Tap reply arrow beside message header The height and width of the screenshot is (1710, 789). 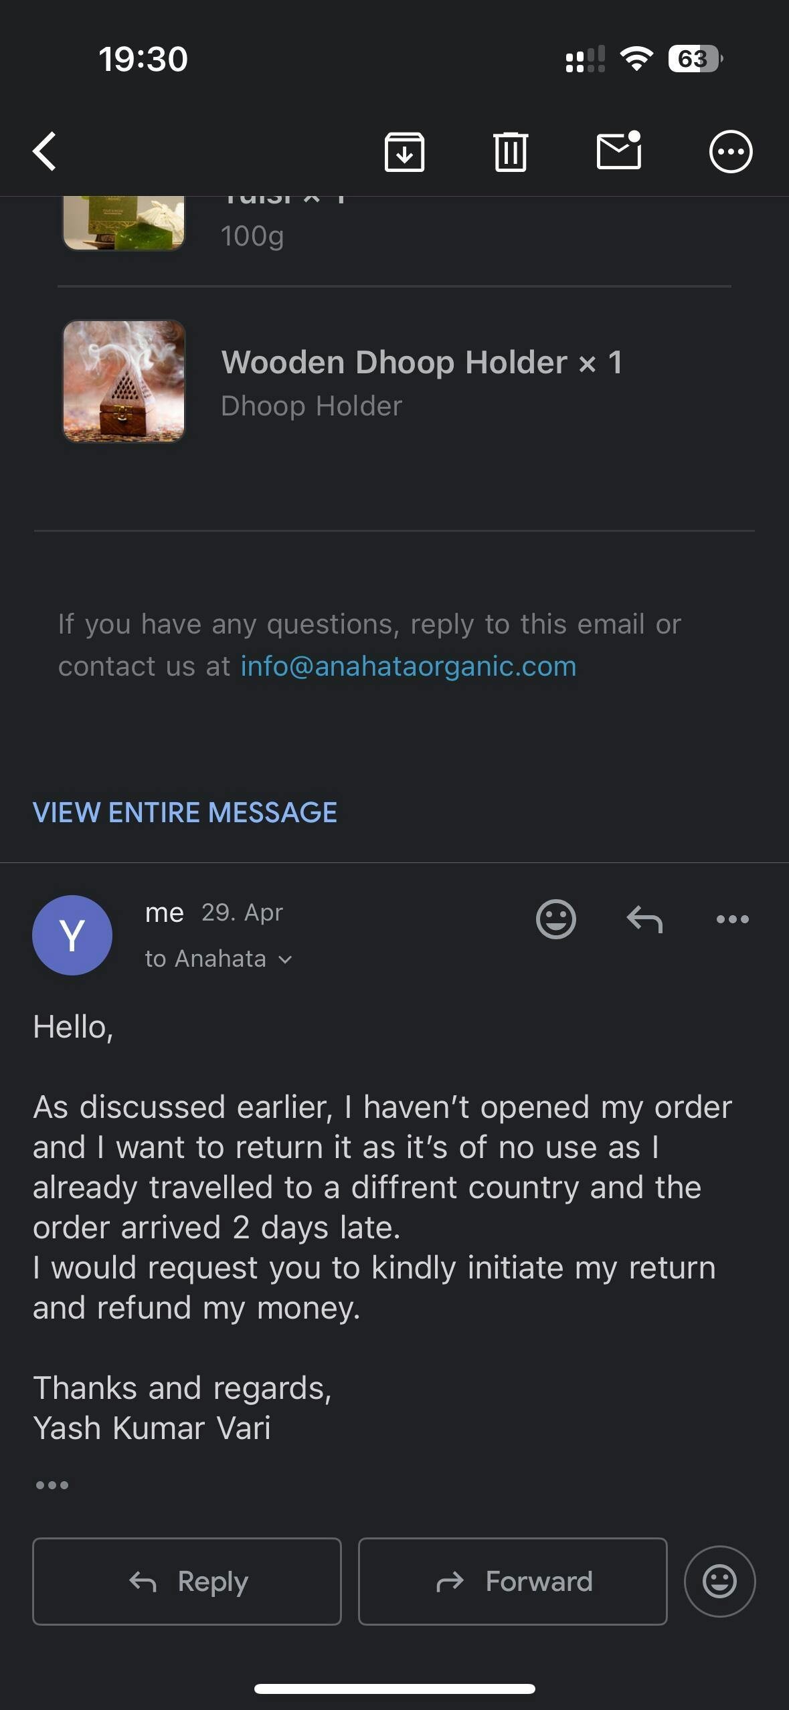(644, 919)
